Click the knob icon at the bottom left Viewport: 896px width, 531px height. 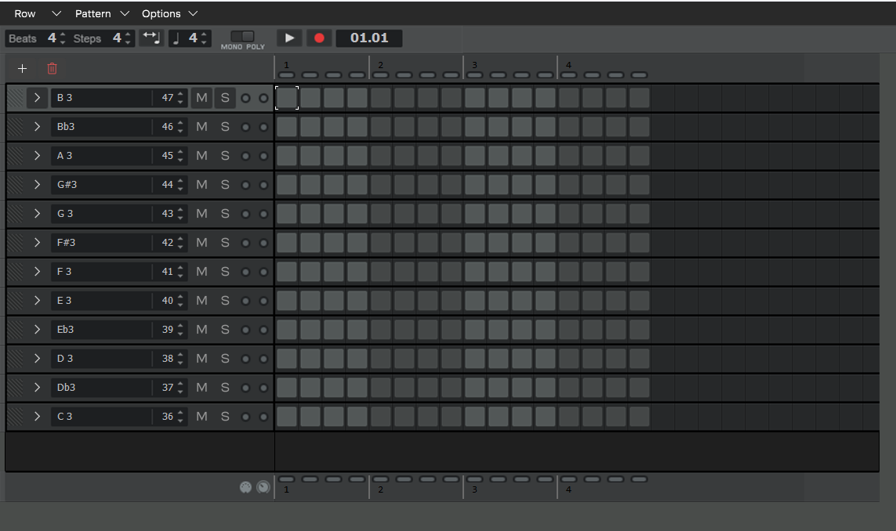point(263,486)
